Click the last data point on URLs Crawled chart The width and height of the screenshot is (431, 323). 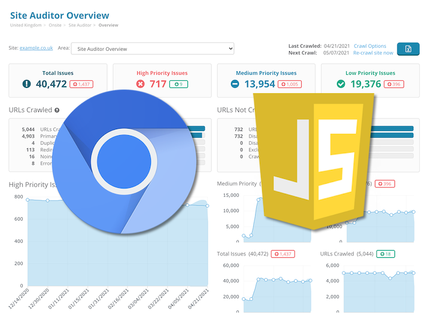tap(414, 273)
